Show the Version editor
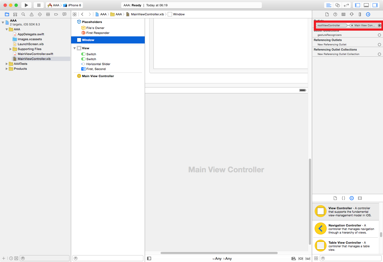Image resolution: width=383 pixels, height=262 pixels. click(x=346, y=5)
